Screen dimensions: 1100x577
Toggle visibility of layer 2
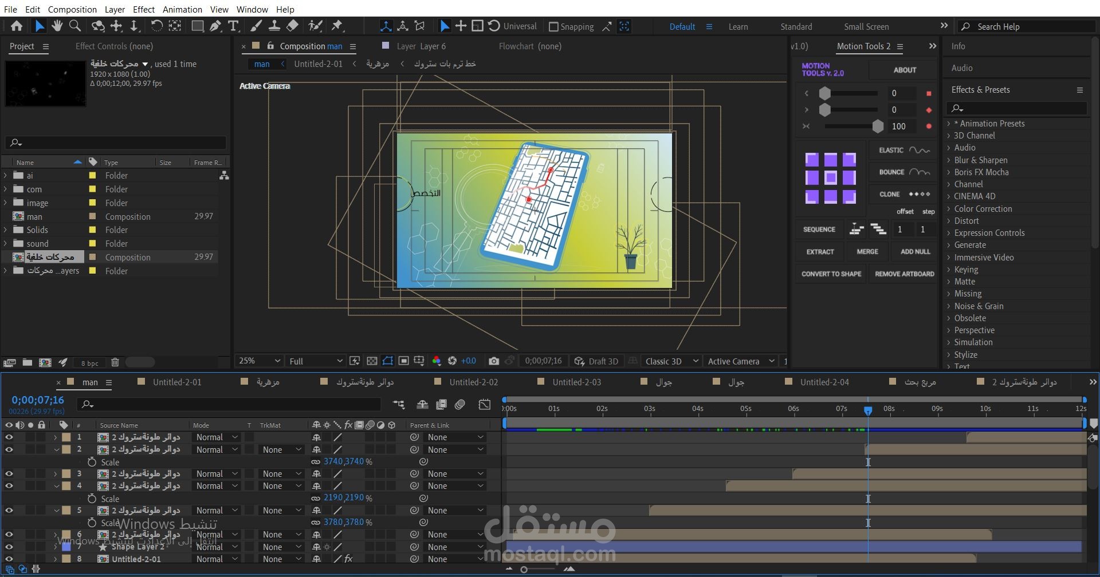click(x=9, y=450)
